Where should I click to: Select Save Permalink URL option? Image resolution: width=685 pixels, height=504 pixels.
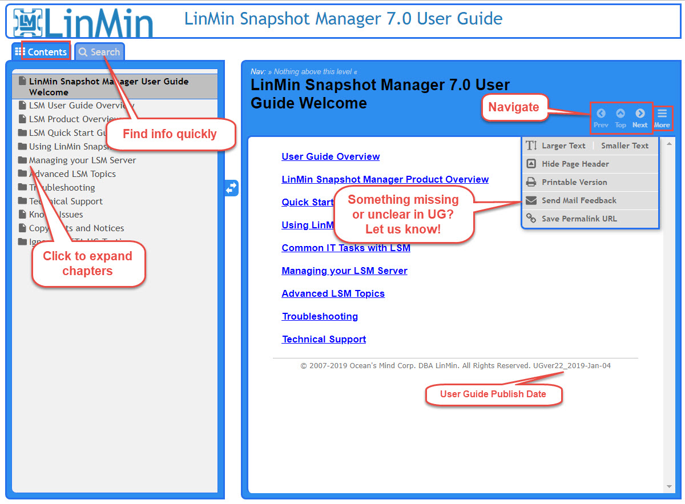point(579,219)
